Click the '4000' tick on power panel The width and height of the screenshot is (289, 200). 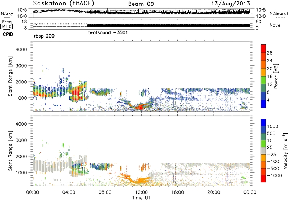point(21,49)
